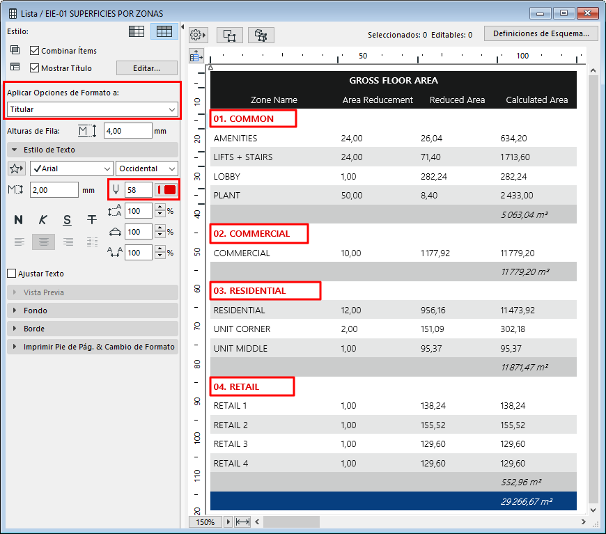
Task: Uncheck the Combinar Ítems checkbox
Action: 35,51
